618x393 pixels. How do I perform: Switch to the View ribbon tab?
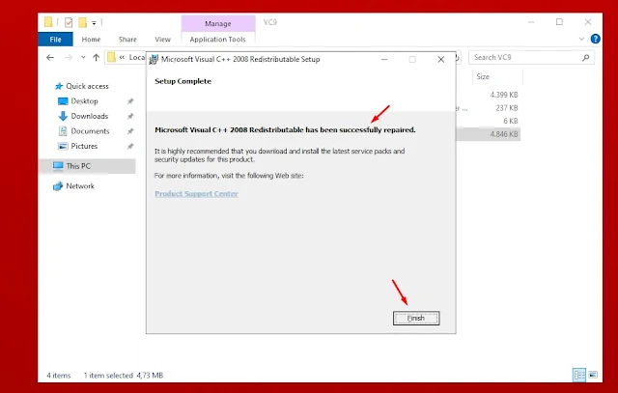click(162, 40)
